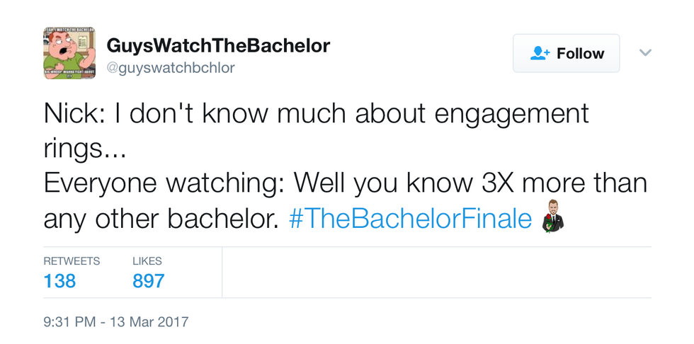Viewport: 694px width, 344px height.
Task: Select the RETWEETS label
Action: [72, 261]
